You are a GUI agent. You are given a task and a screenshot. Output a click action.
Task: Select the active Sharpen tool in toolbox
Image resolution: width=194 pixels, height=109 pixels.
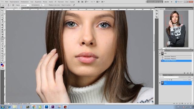click(x=2, y=39)
